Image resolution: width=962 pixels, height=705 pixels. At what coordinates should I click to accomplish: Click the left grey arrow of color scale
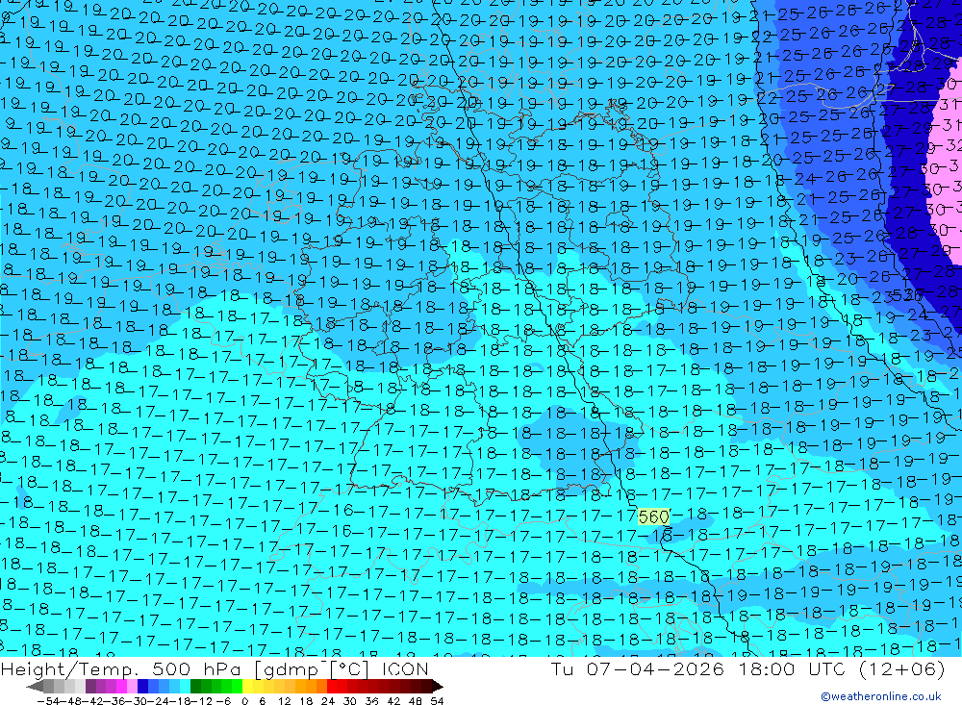point(35,687)
